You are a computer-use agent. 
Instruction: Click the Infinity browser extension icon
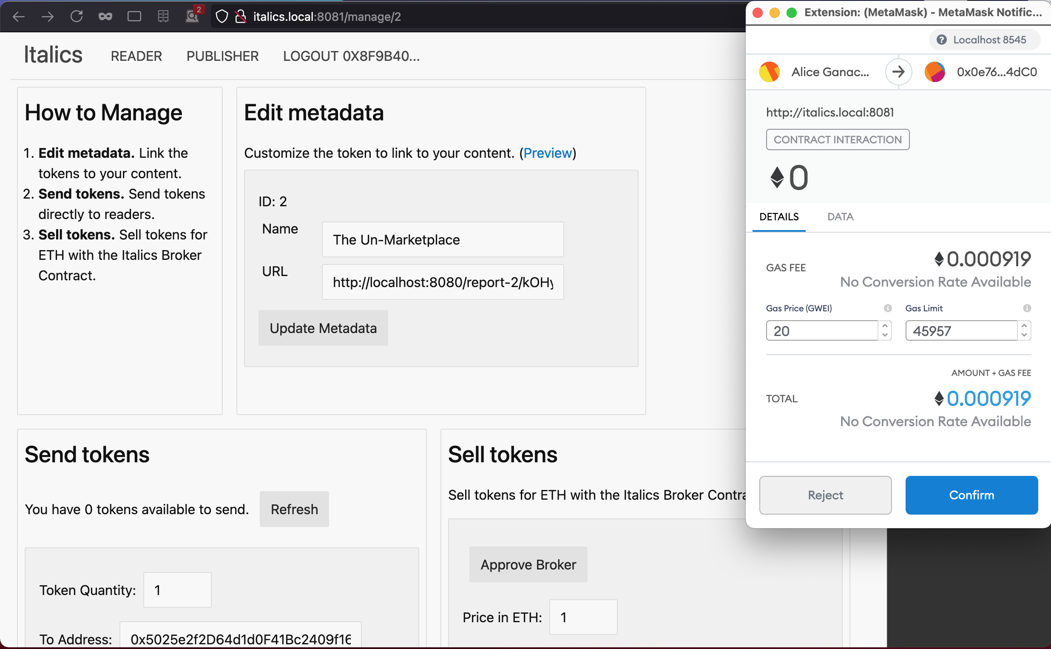coord(104,17)
